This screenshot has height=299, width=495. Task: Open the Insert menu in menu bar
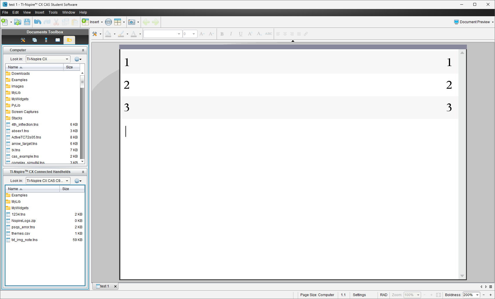39,12
